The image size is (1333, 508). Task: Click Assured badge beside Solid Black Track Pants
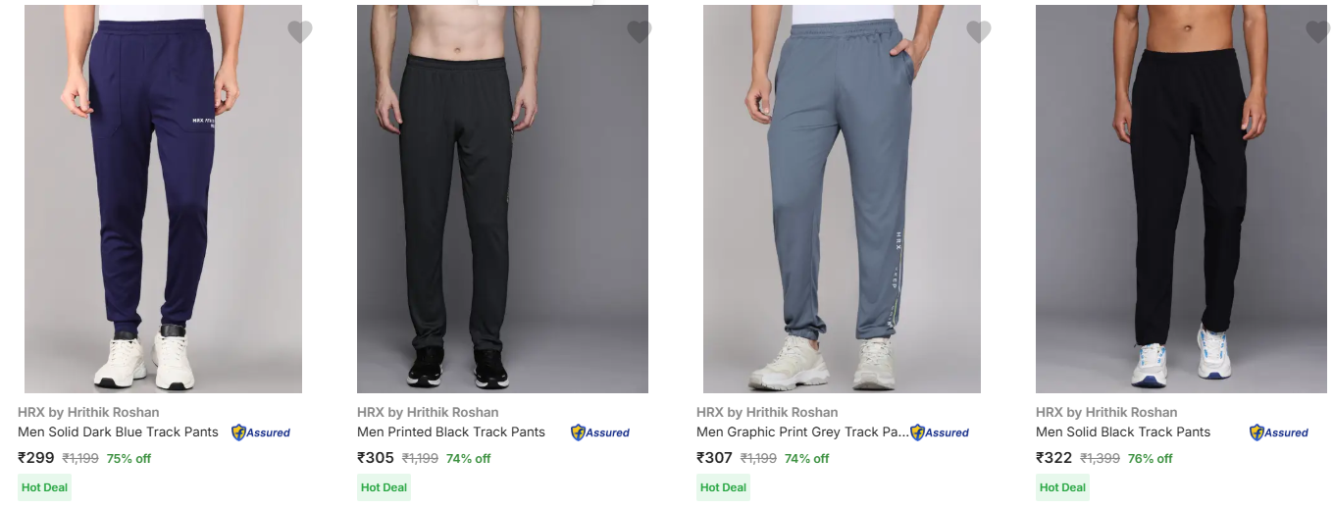click(1279, 432)
